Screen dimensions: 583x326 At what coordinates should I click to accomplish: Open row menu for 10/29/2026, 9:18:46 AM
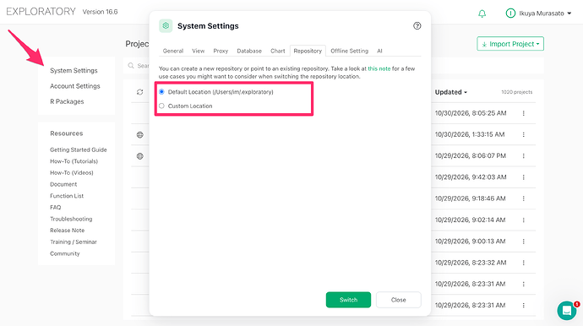(x=523, y=198)
